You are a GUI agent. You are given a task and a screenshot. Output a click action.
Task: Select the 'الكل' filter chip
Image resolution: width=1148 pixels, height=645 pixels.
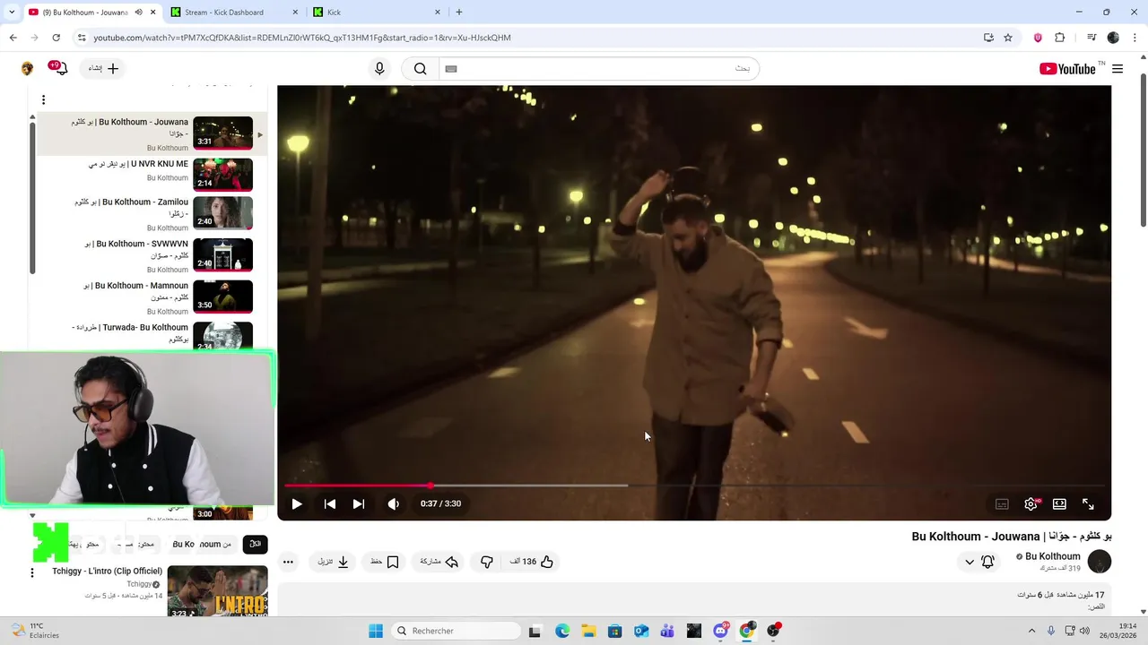click(255, 544)
